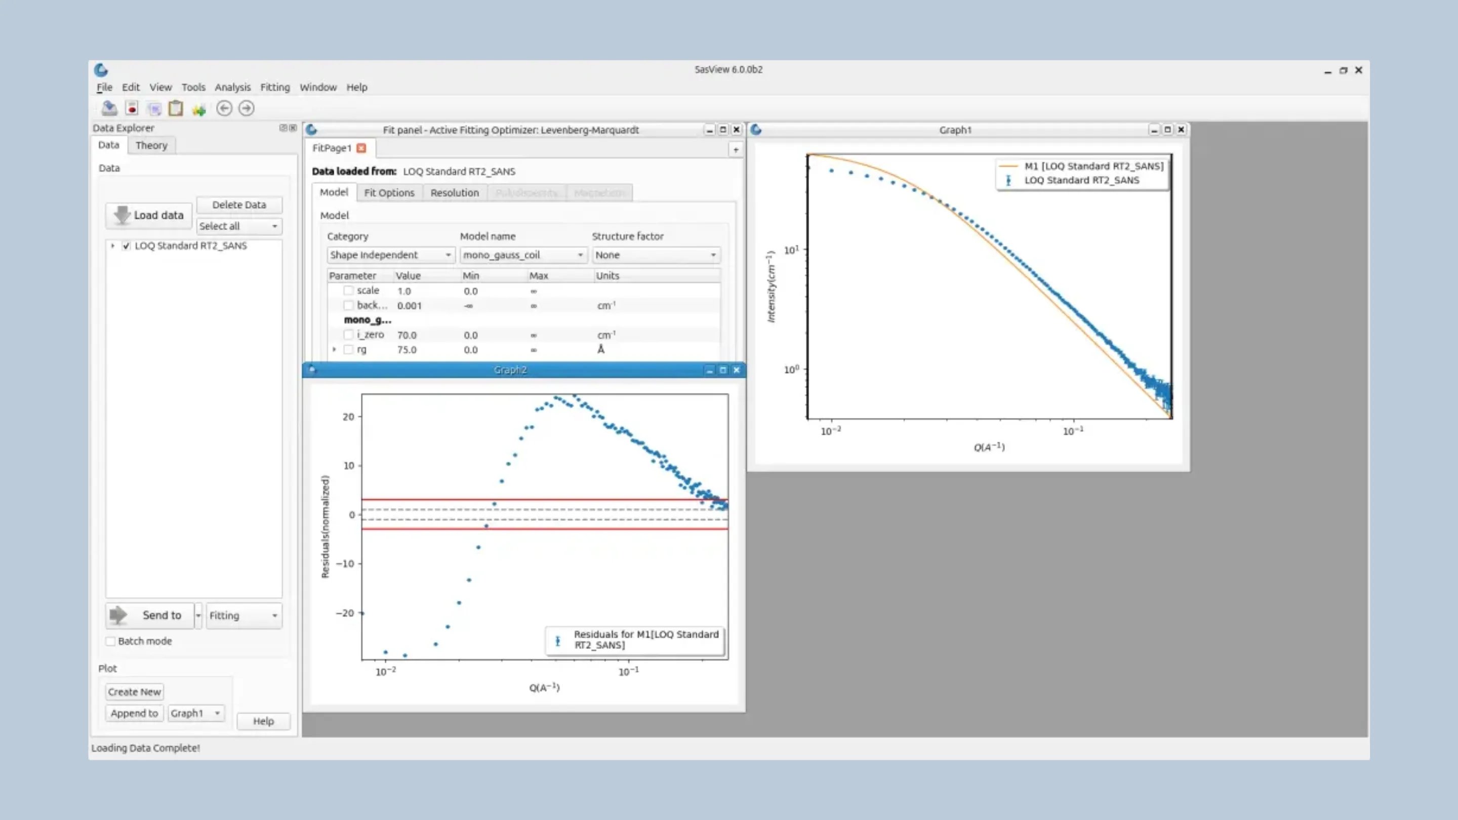The height and width of the screenshot is (820, 1458).
Task: Open the View menu
Action: (160, 87)
